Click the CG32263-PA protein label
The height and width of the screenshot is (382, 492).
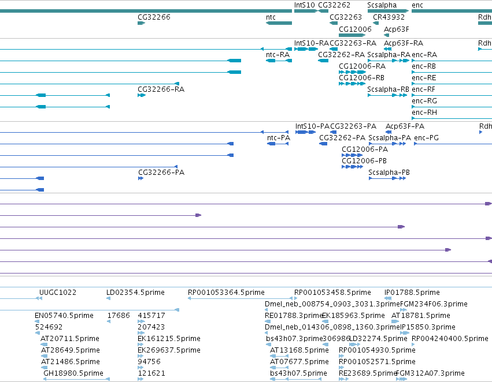pyautogui.click(x=353, y=126)
